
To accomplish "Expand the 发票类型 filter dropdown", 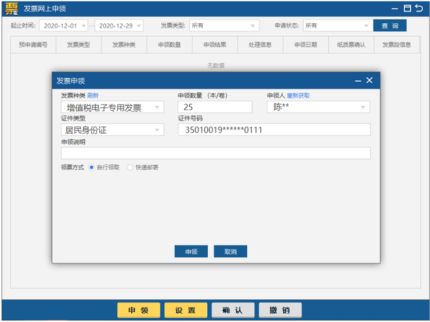I will 224,25.
